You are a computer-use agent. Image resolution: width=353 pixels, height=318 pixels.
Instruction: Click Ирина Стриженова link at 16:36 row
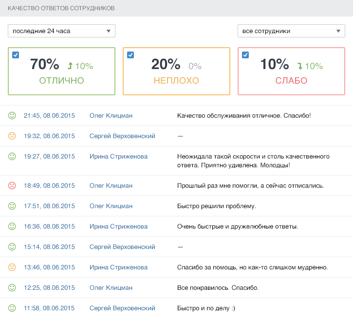[118, 227]
